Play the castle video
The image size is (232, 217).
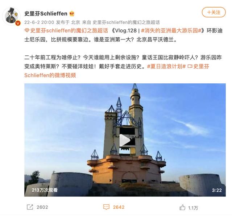point(125,140)
